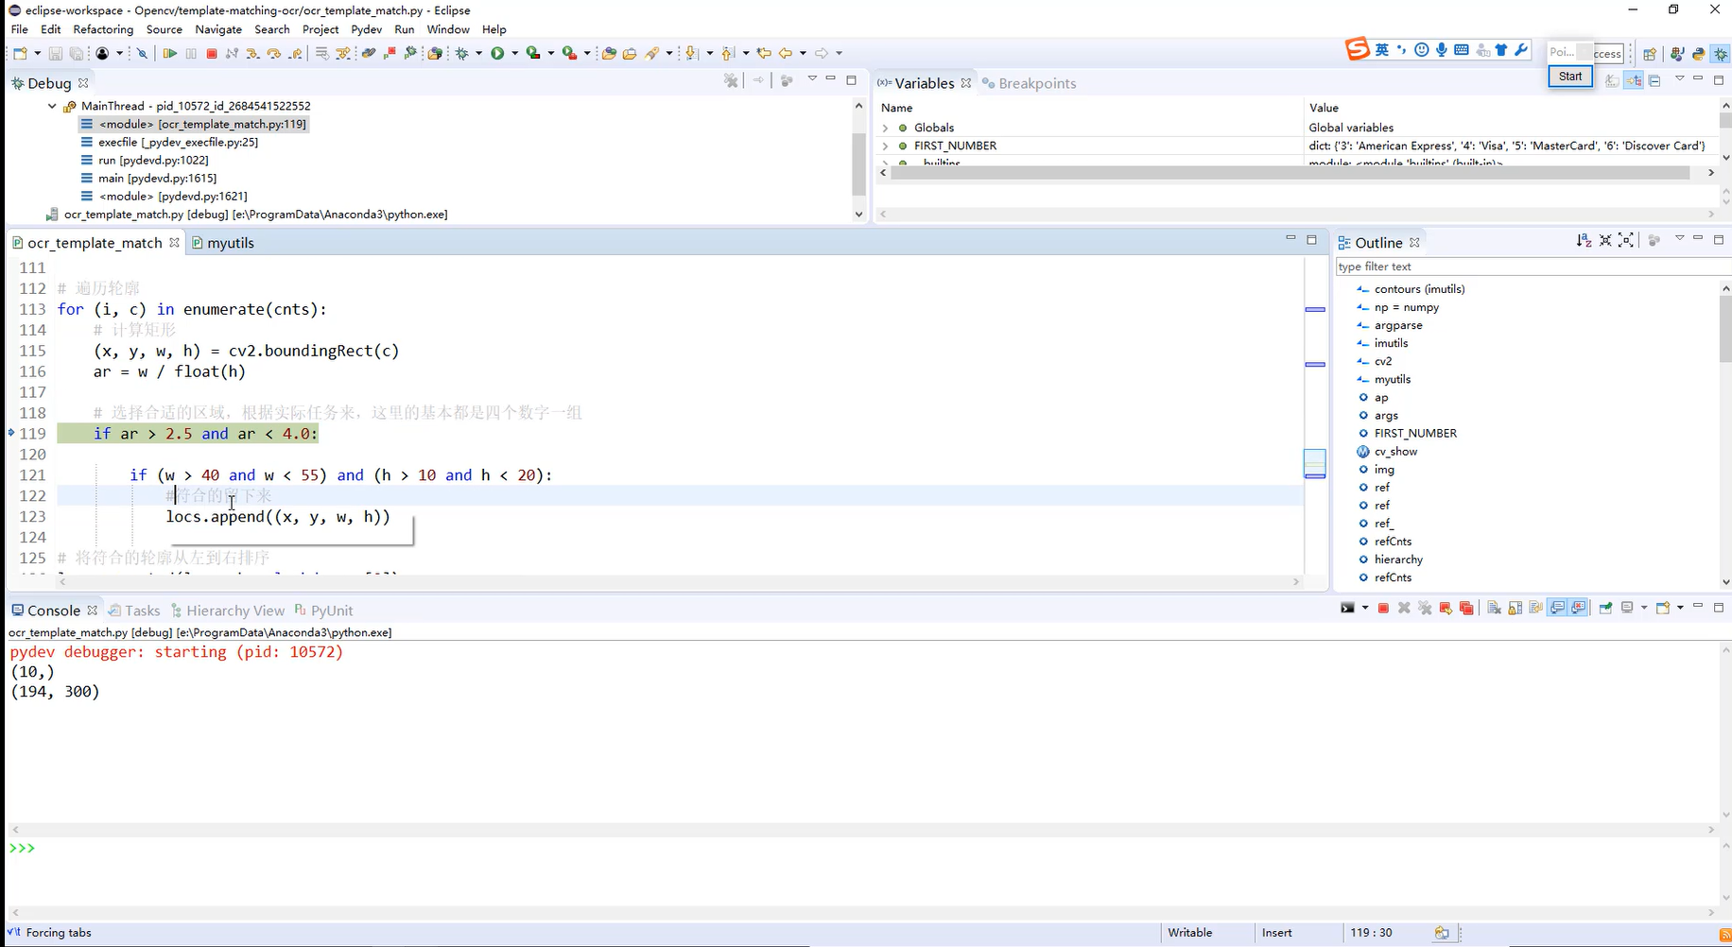Select FIRST_NUMBER in the Outline

1415,434
